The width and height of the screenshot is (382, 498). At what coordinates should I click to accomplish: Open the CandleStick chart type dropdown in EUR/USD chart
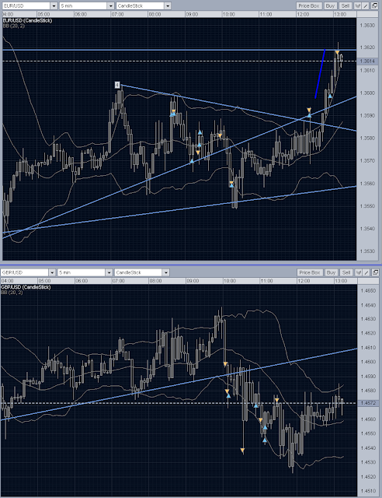coord(144,5)
